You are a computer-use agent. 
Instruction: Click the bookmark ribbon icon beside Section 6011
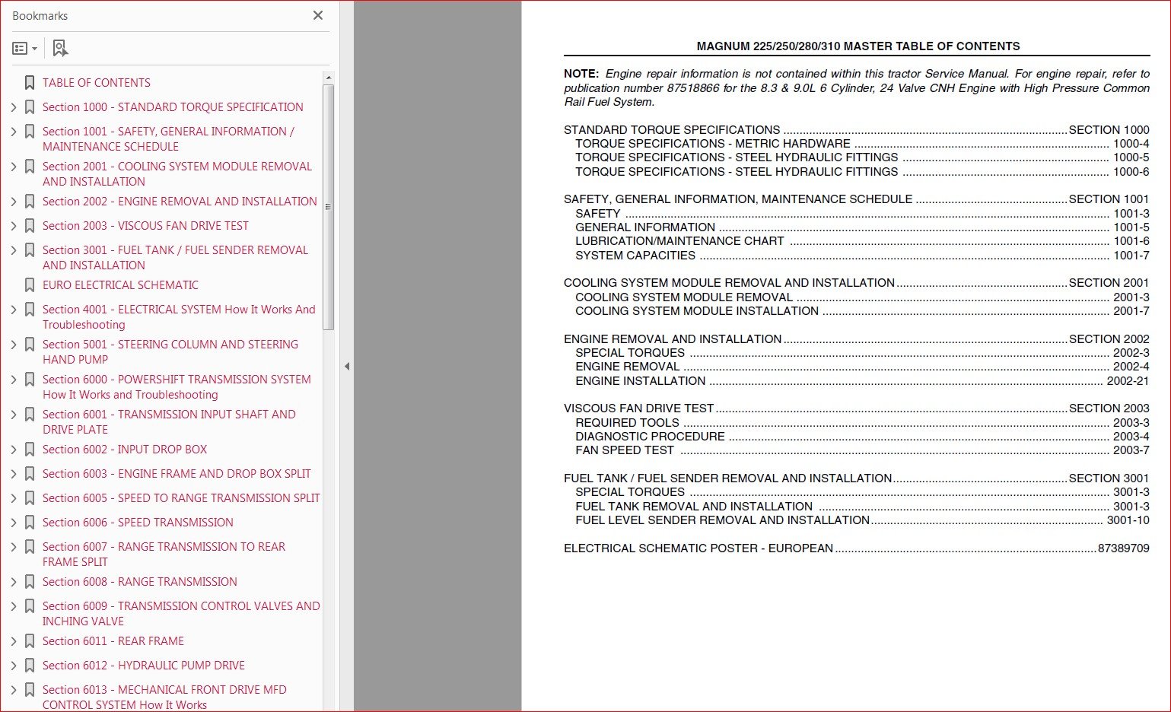(x=30, y=641)
